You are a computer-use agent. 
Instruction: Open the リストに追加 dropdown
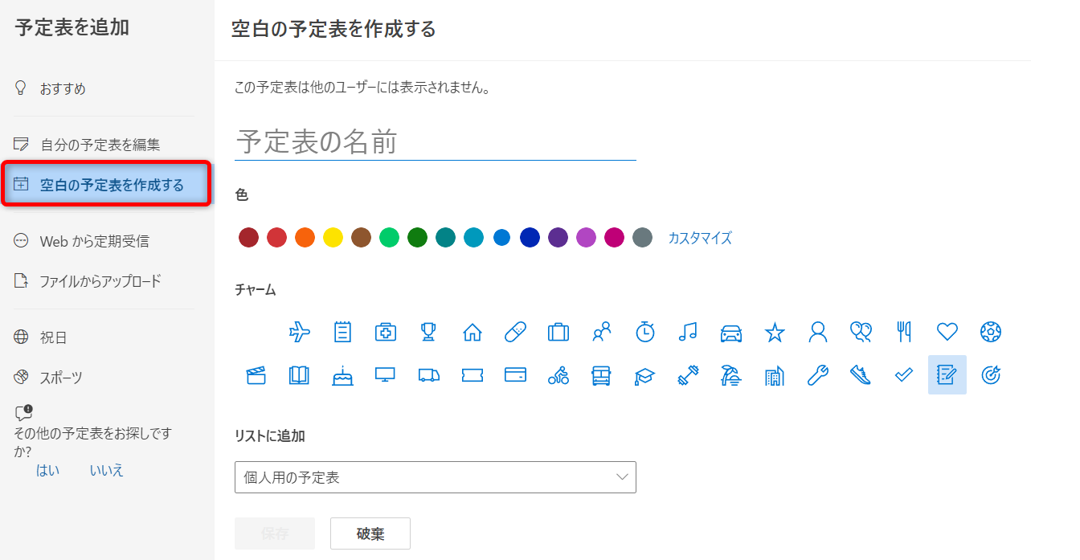point(435,477)
